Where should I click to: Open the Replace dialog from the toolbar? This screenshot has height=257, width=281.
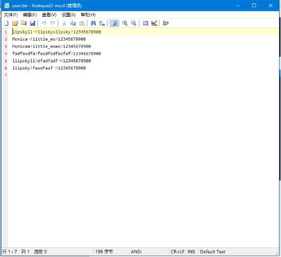click(x=102, y=23)
